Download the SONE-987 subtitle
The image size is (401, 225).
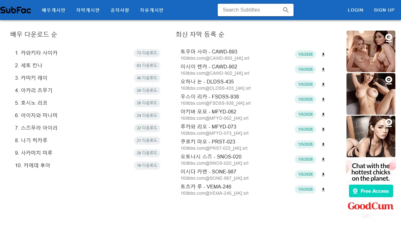pyautogui.click(x=323, y=174)
